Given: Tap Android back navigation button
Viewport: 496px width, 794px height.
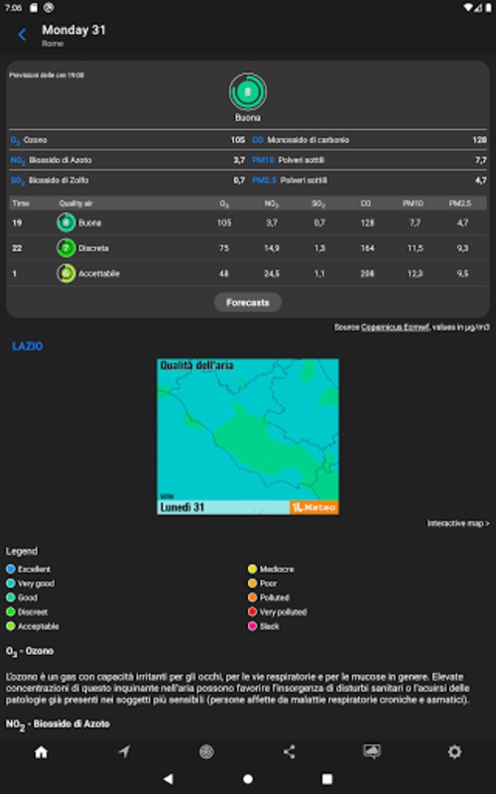Looking at the screenshot, I should 168,778.
